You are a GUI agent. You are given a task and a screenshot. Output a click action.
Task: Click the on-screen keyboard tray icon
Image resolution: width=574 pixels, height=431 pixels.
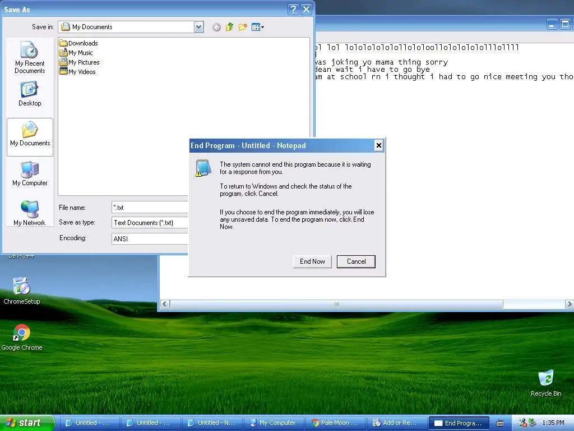(x=499, y=423)
